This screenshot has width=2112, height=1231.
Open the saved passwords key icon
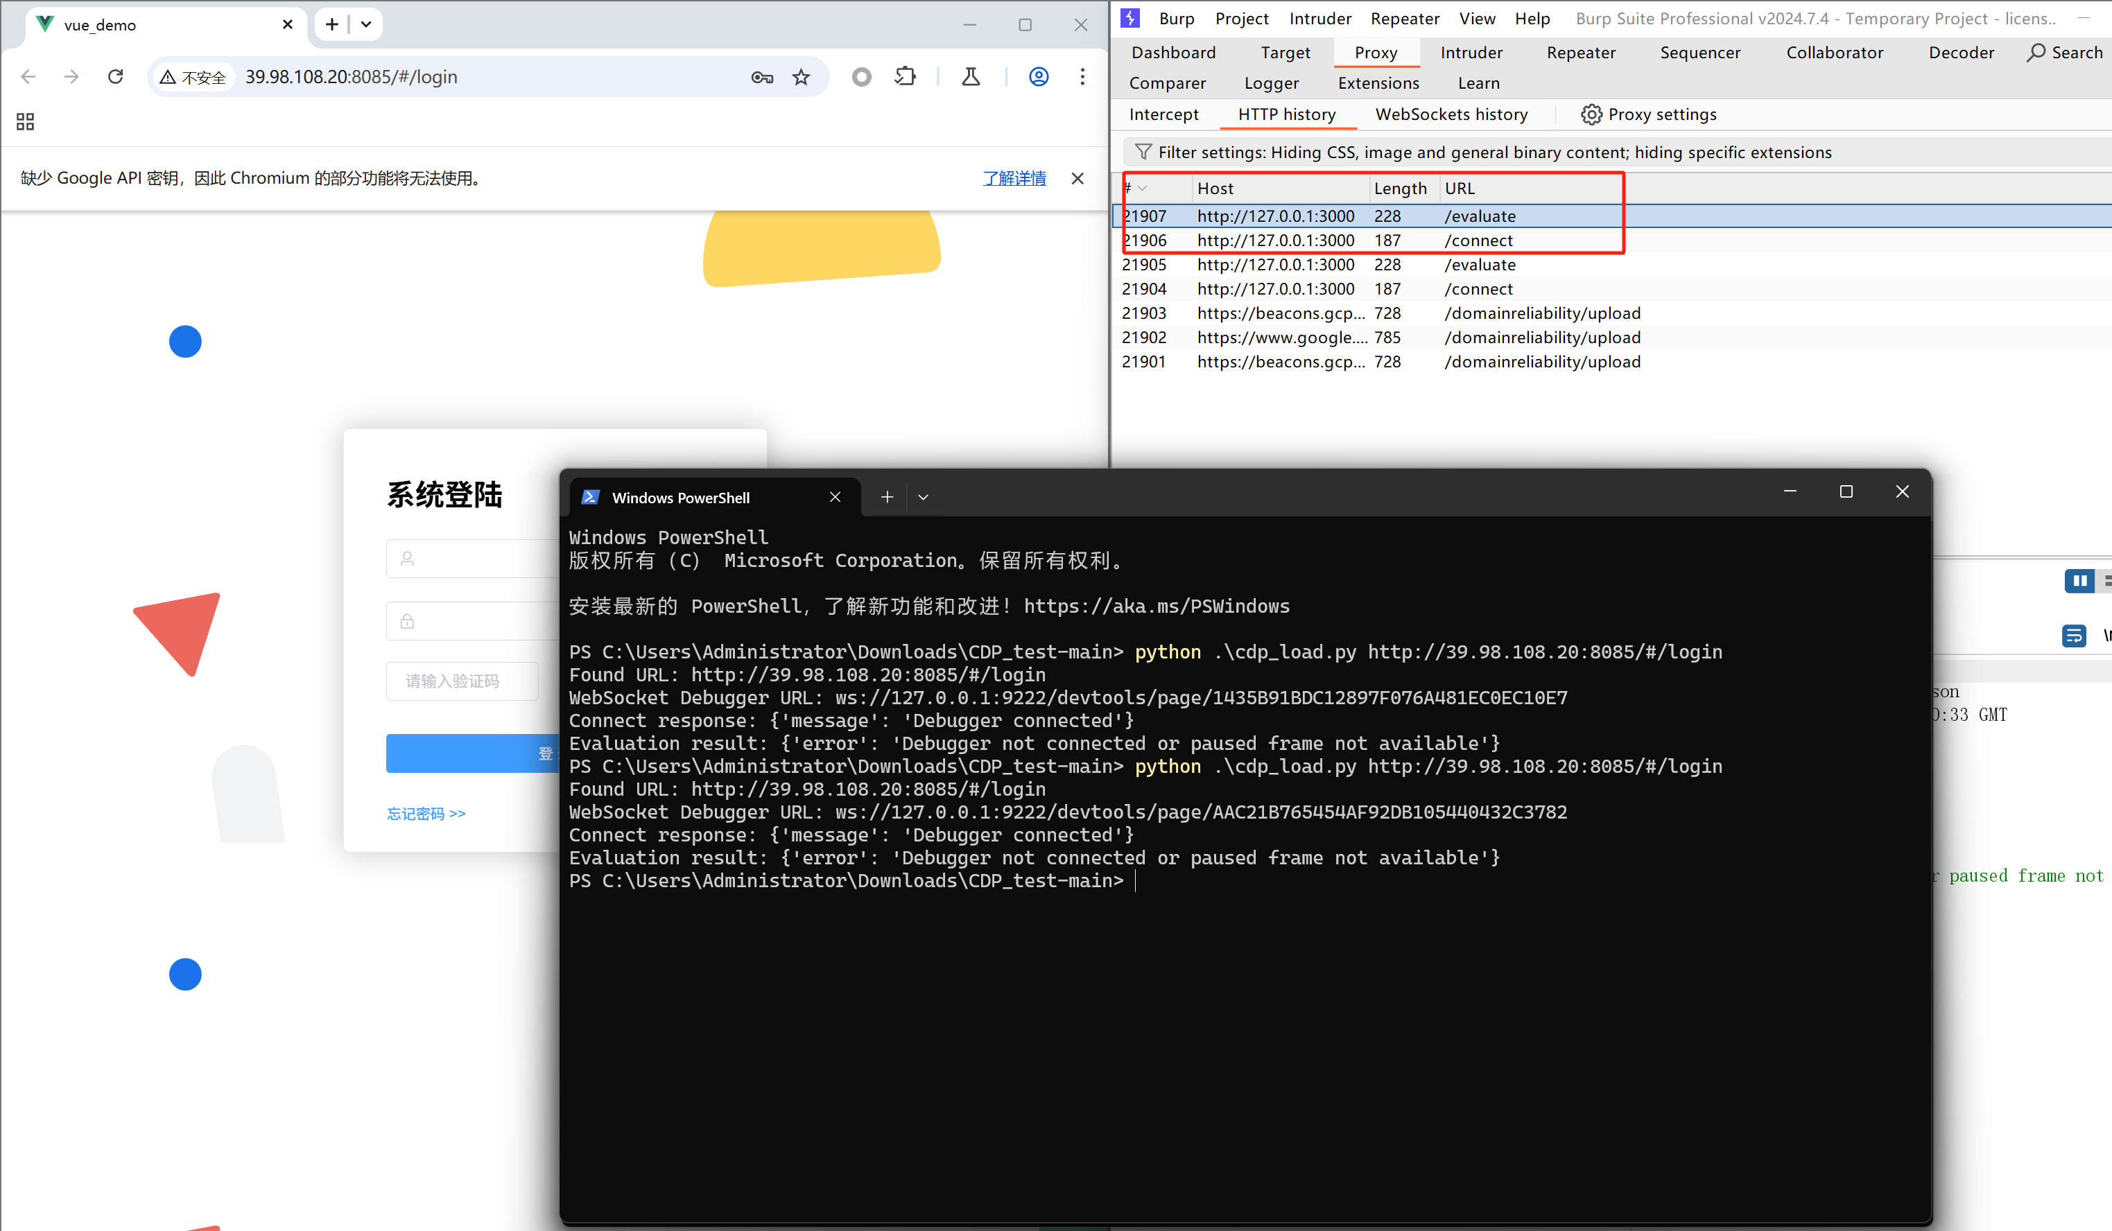[x=762, y=77]
